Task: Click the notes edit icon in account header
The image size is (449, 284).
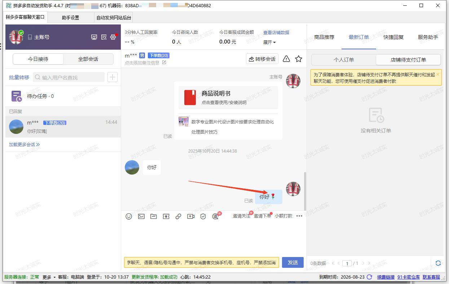Action: [104, 37]
